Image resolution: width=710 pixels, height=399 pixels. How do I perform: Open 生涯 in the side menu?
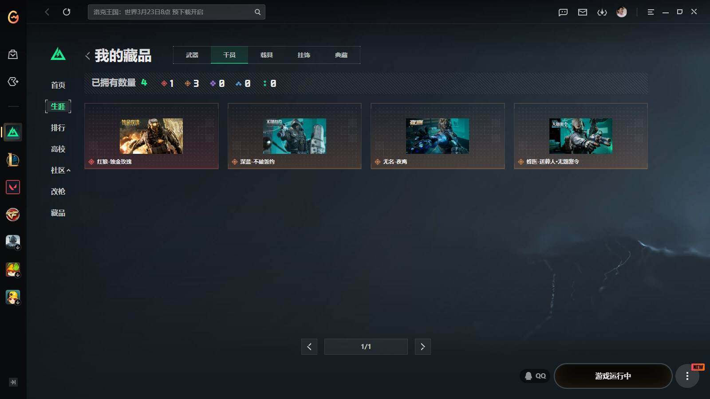[x=58, y=106]
